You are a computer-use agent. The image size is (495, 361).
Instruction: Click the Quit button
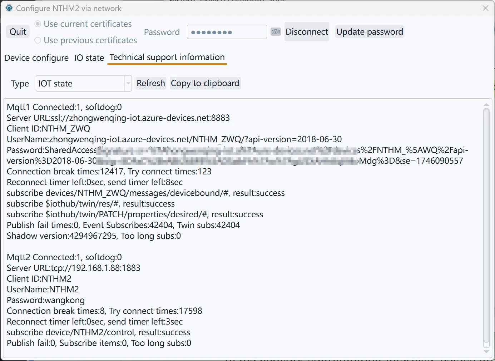click(x=18, y=32)
